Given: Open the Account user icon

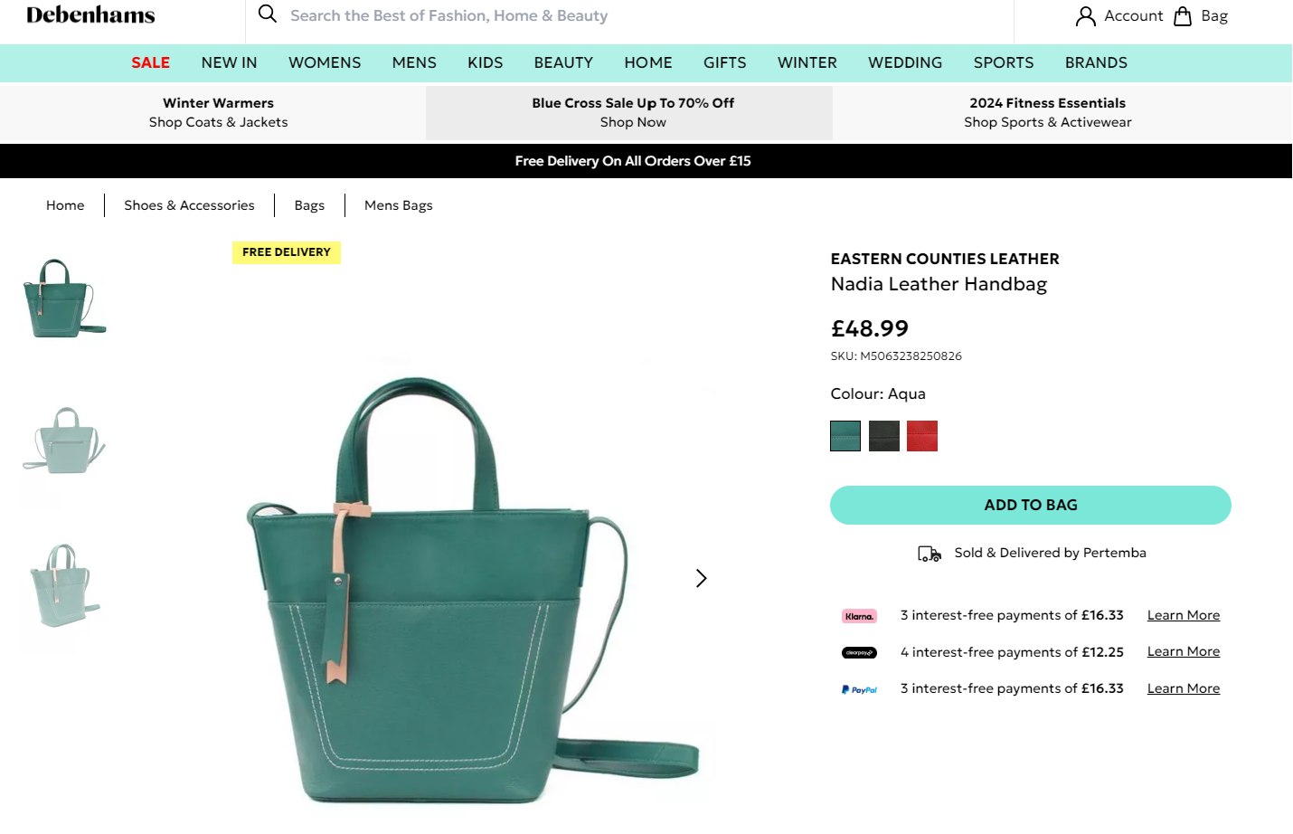Looking at the screenshot, I should (x=1085, y=16).
